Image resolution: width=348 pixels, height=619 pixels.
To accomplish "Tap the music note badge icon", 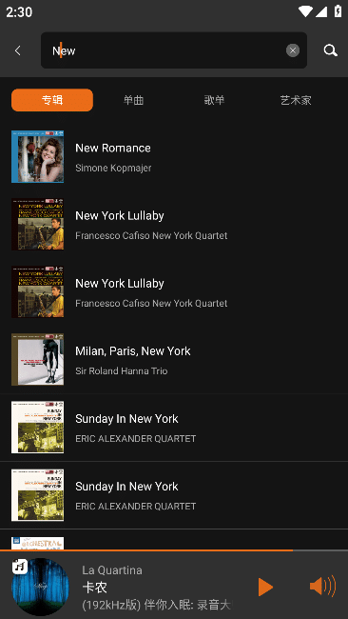I will 20,567.
